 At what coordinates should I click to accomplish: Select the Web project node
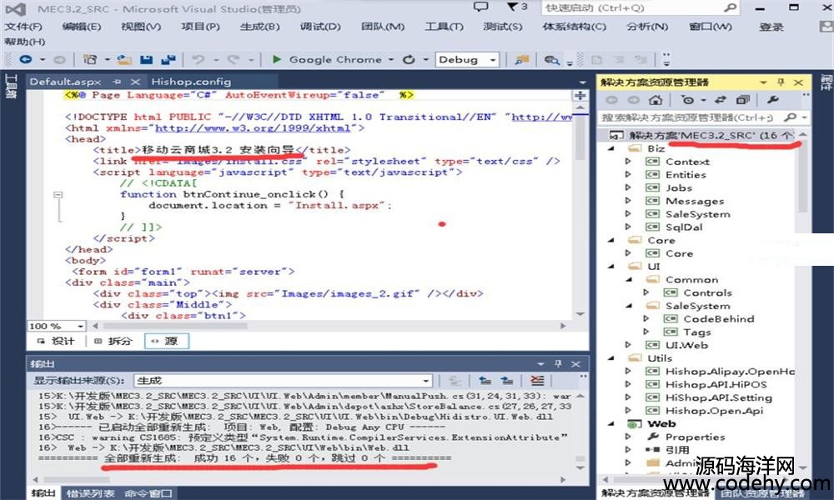661,423
